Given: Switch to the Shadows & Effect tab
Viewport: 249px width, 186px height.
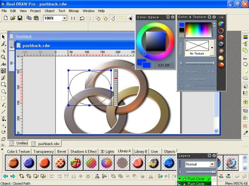Looking at the screenshot, I should point(83,152).
